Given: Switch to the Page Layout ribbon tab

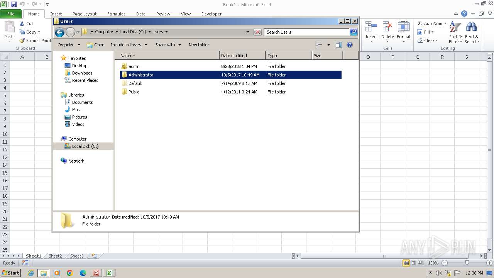Looking at the screenshot, I should 85,14.
